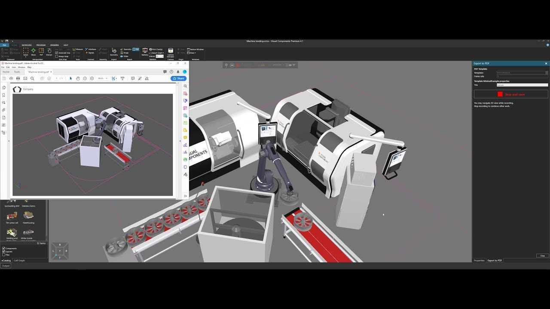Click the red record button in simulation controls
The width and height of the screenshot is (550, 309).
click(x=238, y=65)
